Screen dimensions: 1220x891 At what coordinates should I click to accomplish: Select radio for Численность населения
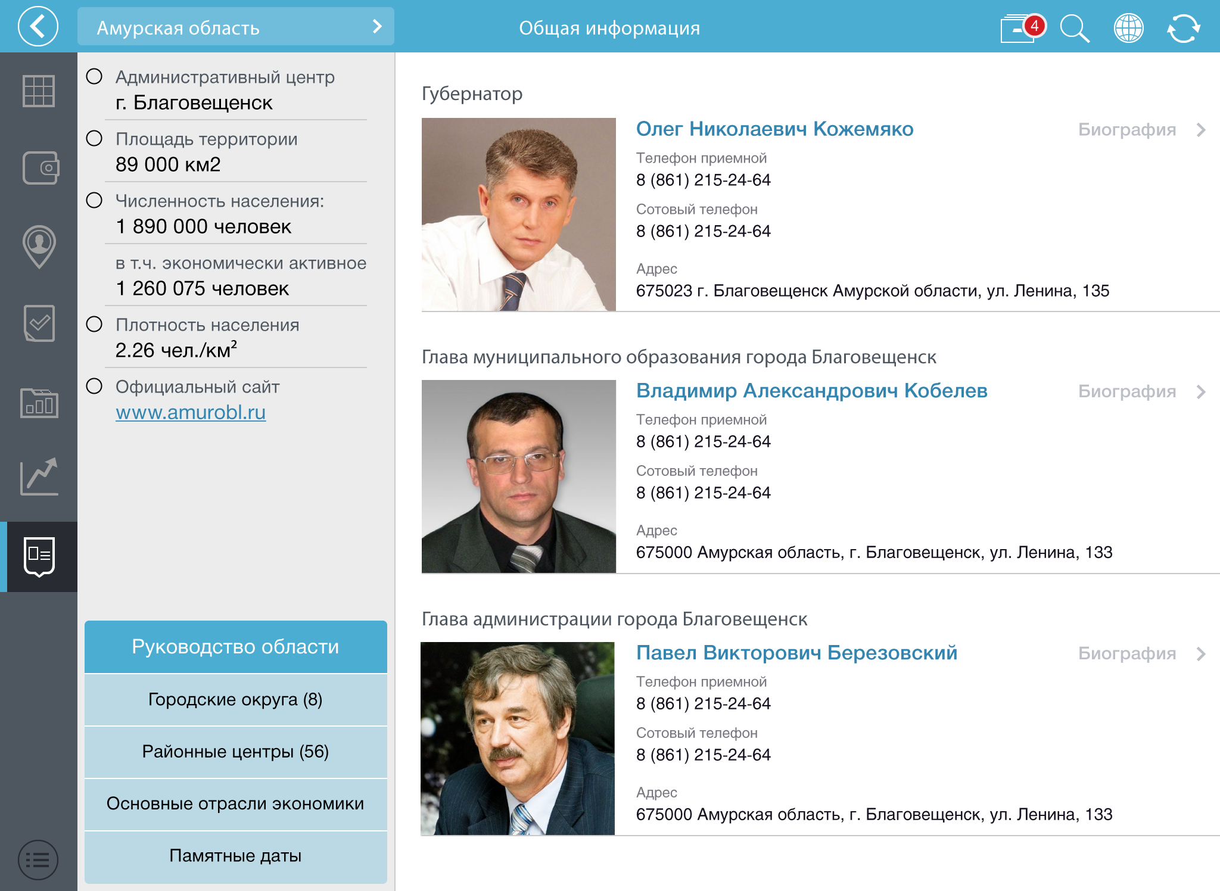click(94, 200)
